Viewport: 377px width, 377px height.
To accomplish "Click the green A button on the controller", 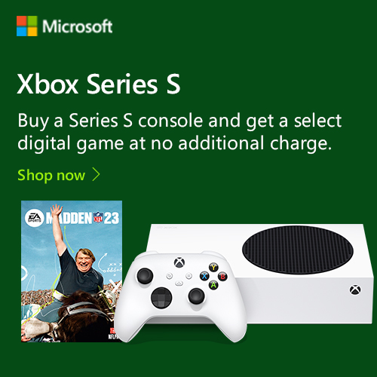I will point(213,285).
